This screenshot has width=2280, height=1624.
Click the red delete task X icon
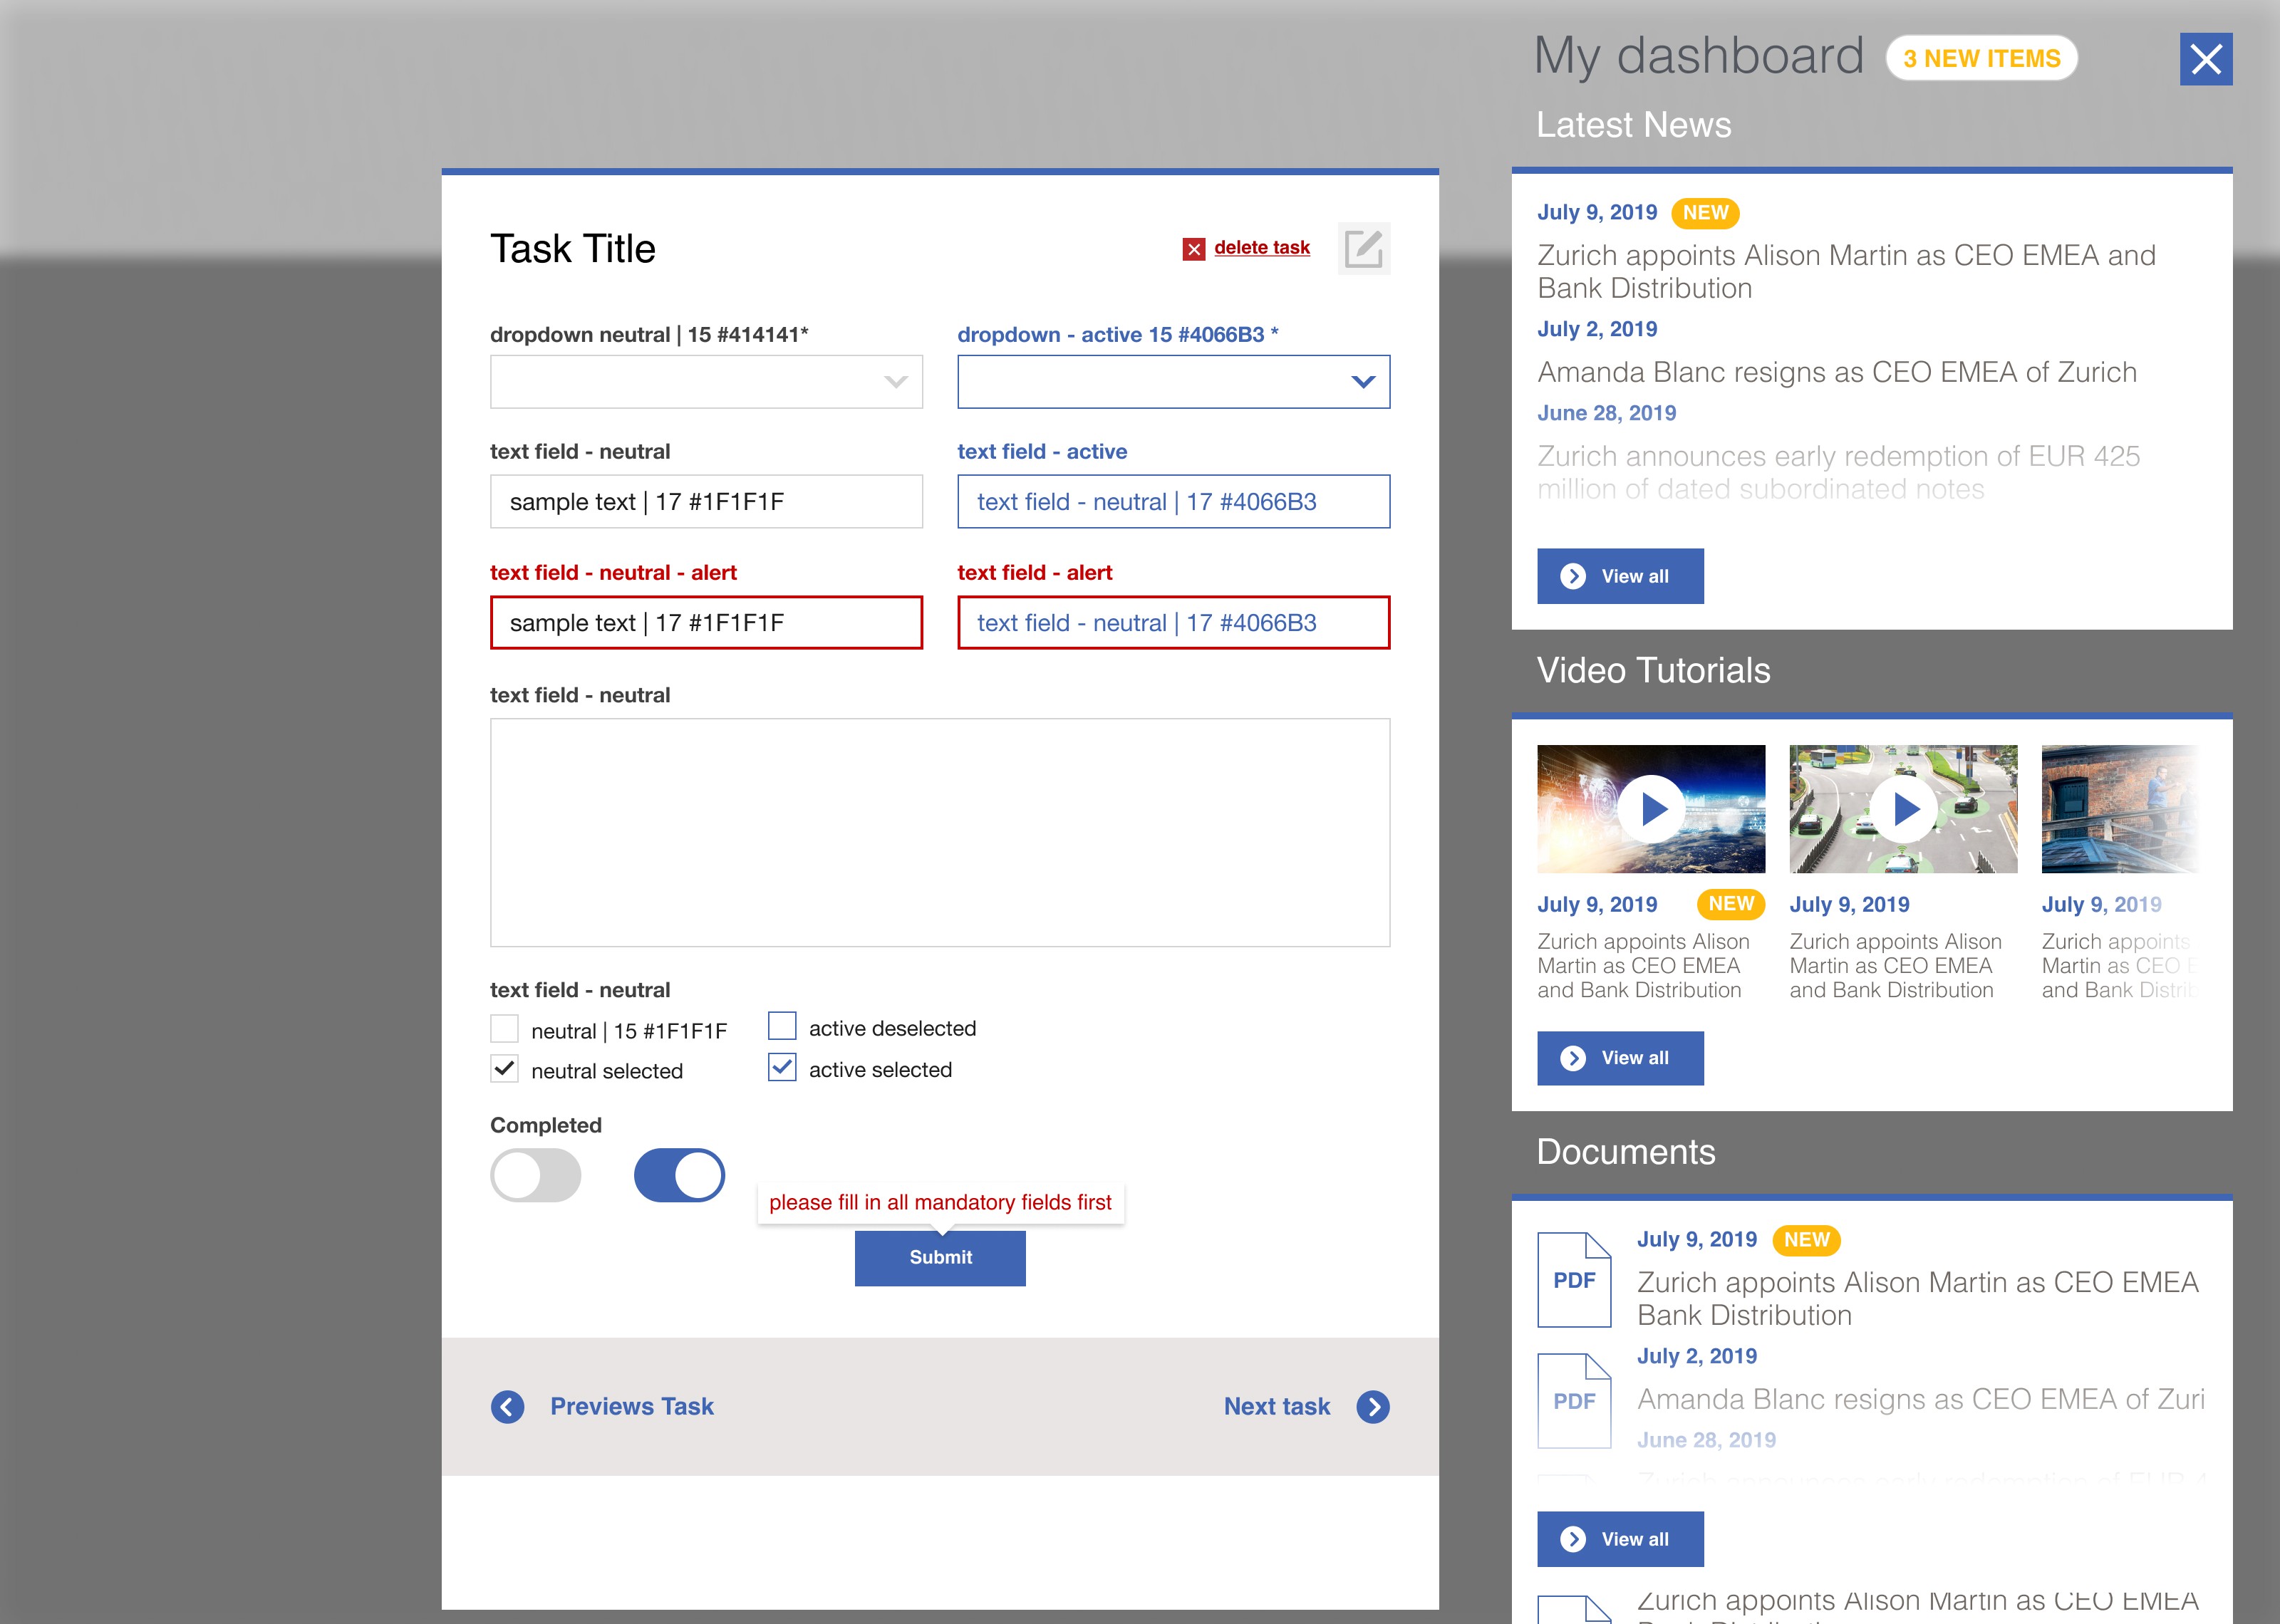tap(1193, 249)
